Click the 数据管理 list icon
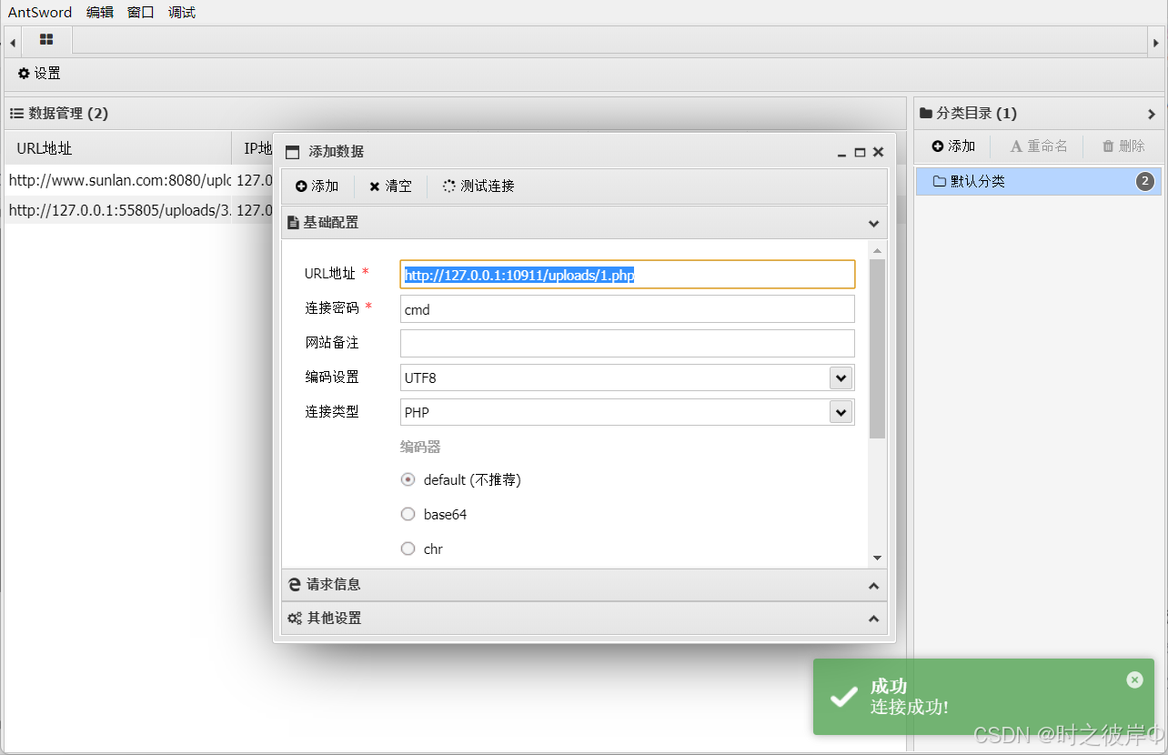This screenshot has width=1168, height=755. [16, 114]
